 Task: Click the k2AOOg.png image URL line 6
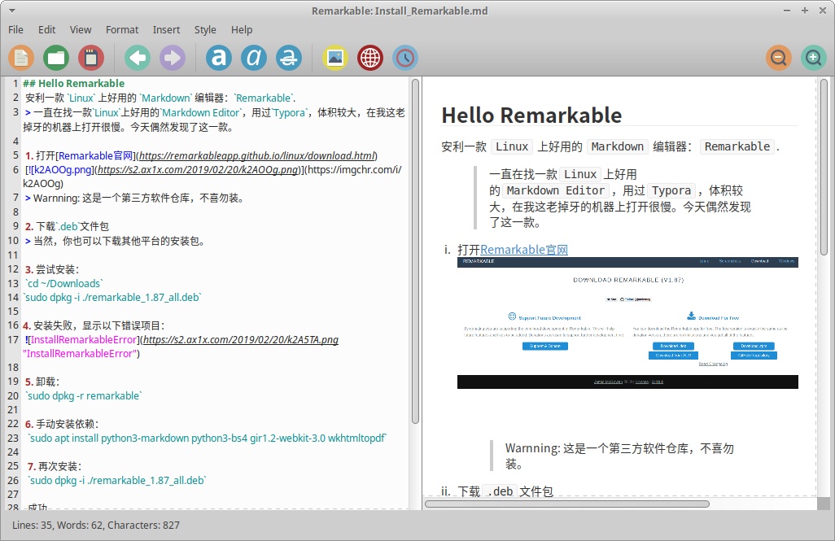click(198, 170)
